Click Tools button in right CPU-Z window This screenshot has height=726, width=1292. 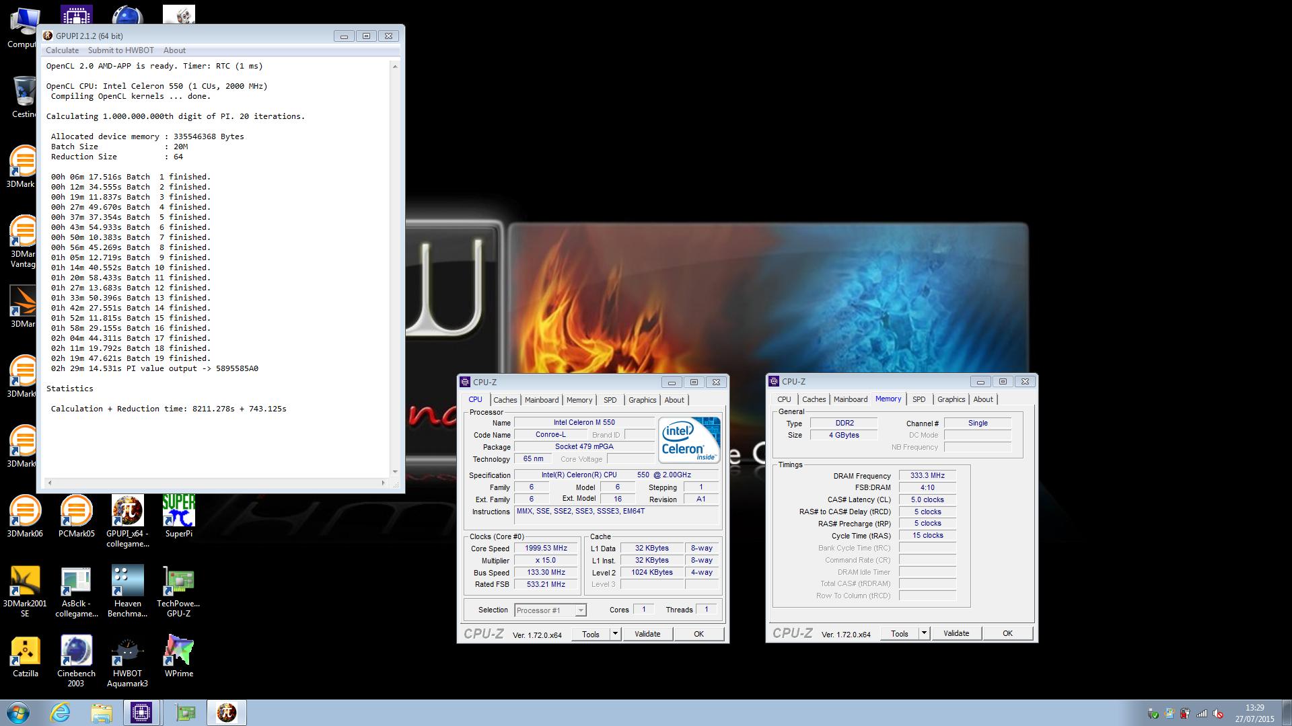[x=900, y=633]
